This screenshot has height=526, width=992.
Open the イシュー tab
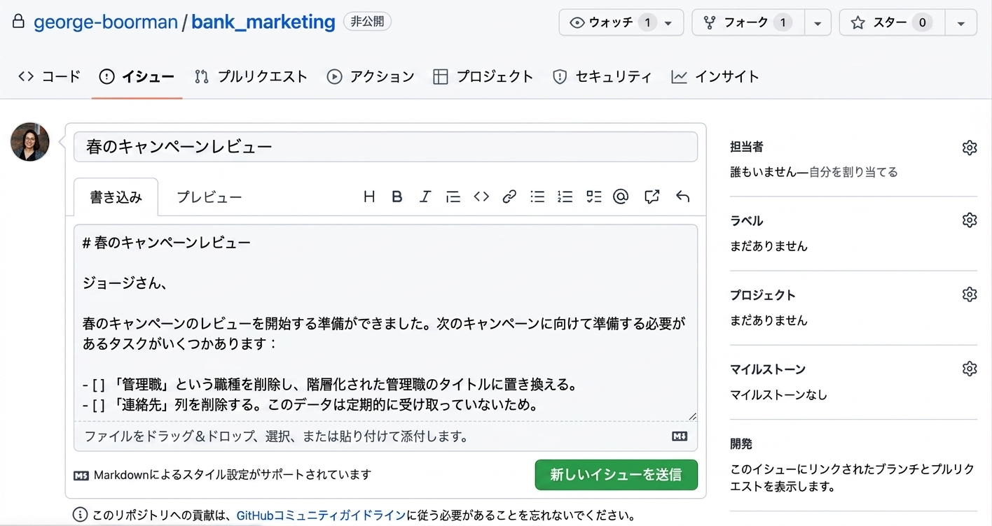coord(137,76)
